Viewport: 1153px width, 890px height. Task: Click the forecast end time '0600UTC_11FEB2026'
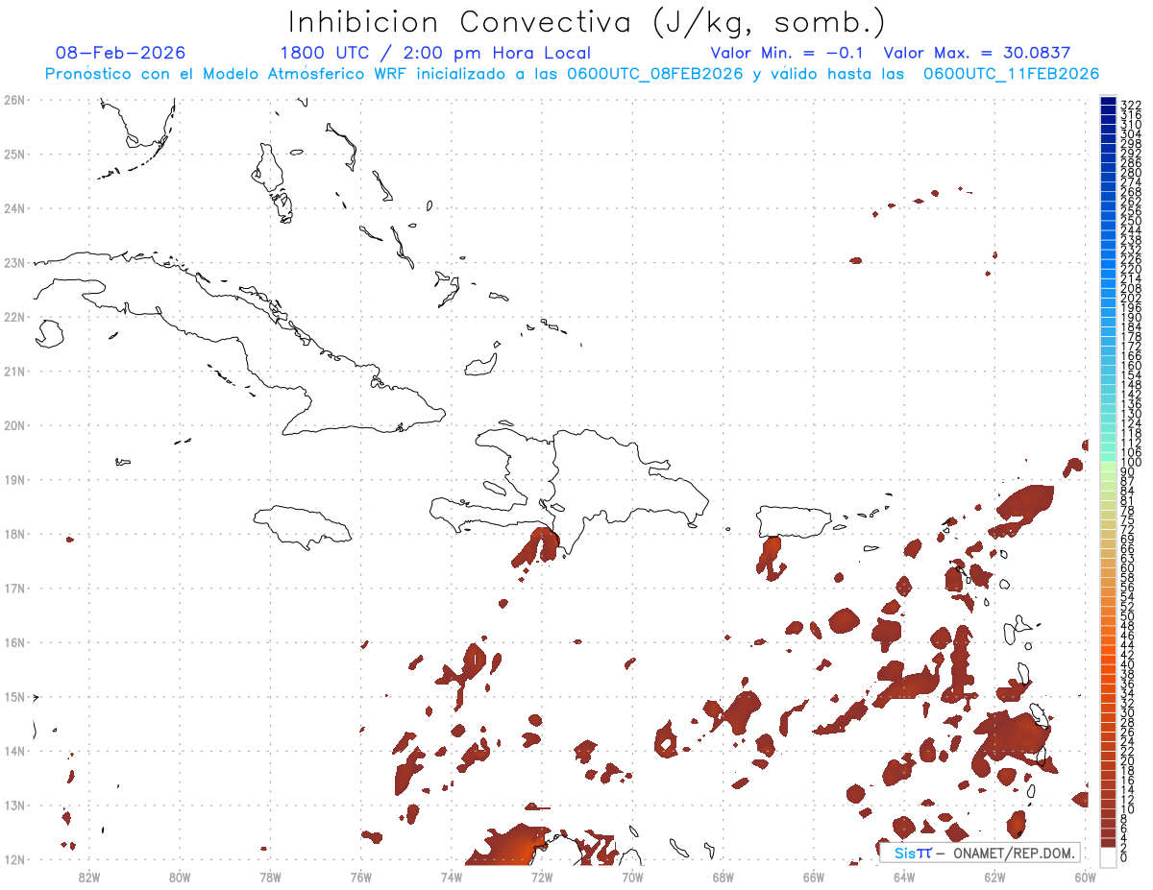coord(1011,74)
